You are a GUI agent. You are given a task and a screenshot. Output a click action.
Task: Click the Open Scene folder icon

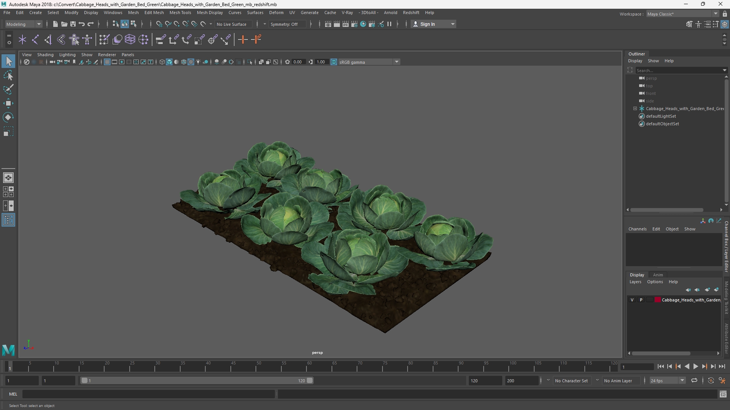point(64,24)
